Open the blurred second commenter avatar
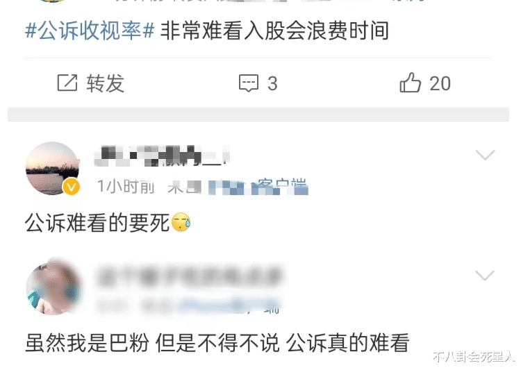 click(x=53, y=287)
